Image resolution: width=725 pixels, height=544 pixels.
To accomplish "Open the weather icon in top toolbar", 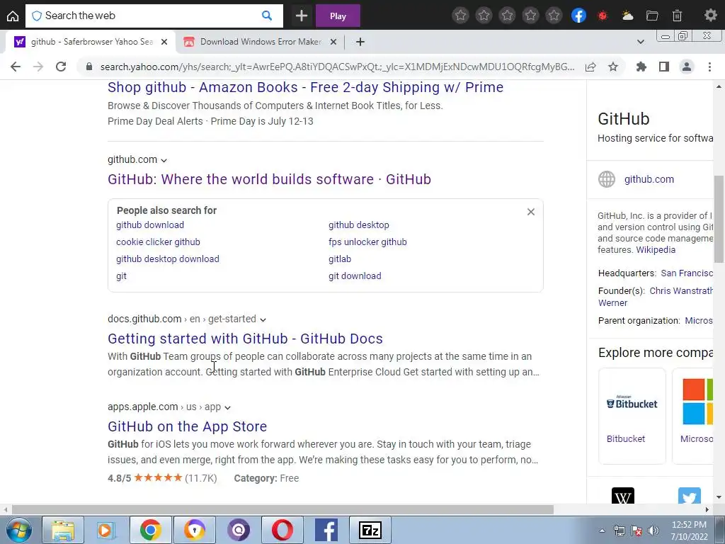I will point(627,16).
